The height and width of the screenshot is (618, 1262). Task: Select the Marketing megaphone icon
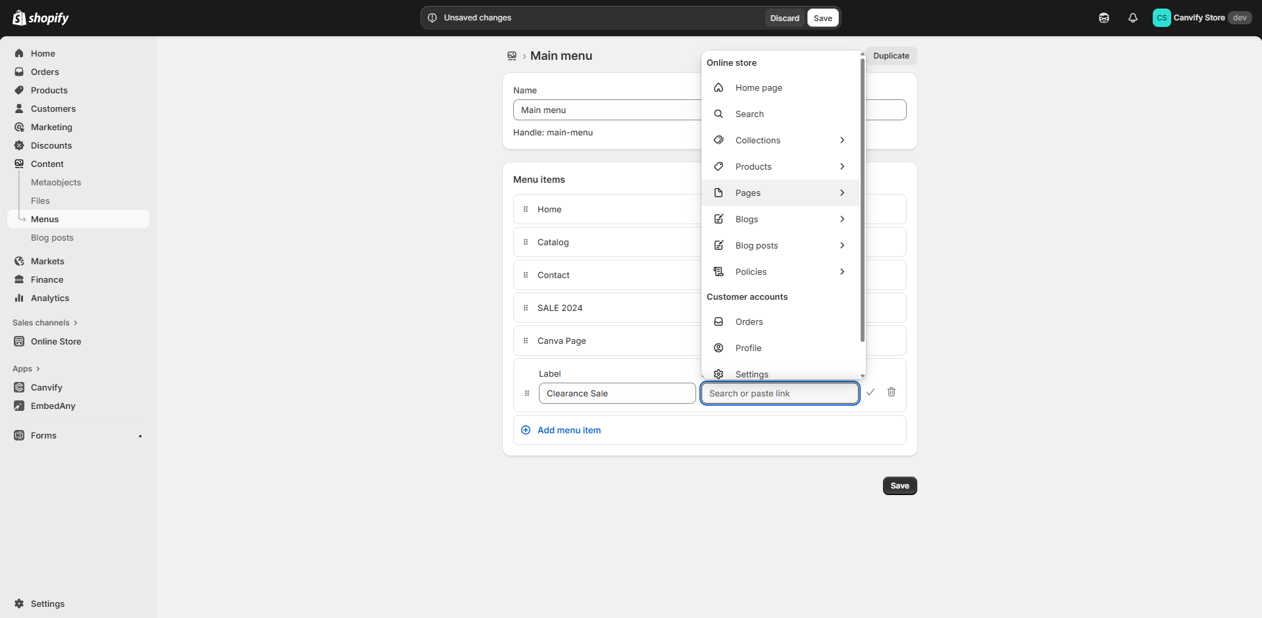[19, 127]
